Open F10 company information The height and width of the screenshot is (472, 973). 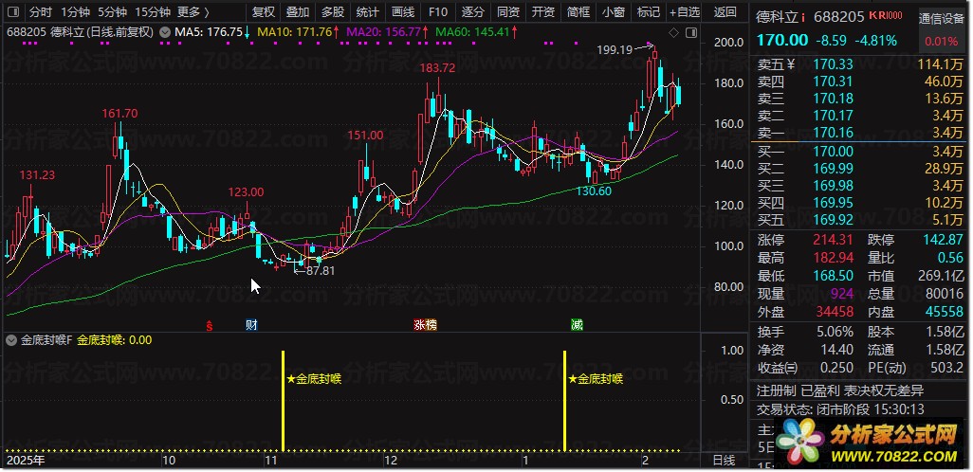pyautogui.click(x=438, y=11)
